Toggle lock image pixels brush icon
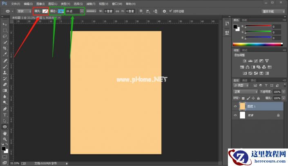The width and height of the screenshot is (288, 166). coord(248,98)
